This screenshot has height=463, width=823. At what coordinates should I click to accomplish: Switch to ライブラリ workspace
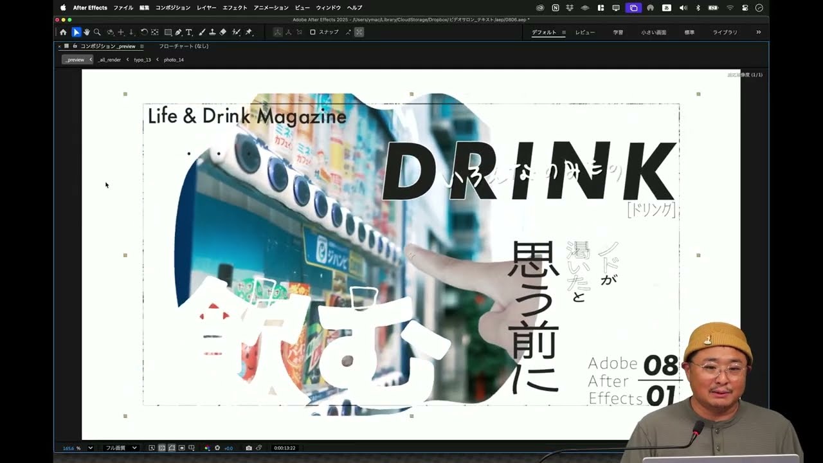click(x=725, y=32)
